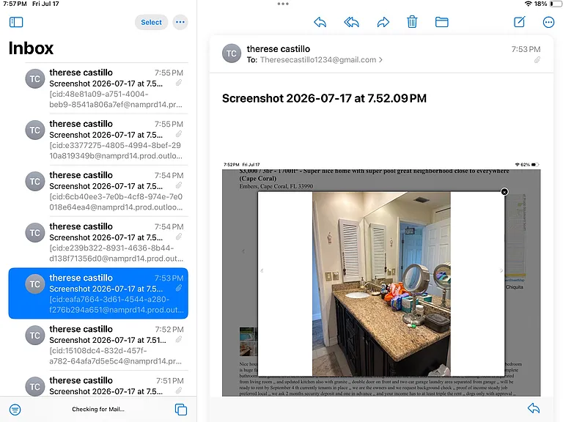
Task: Tap the previous-photo arrow in embedded screenshot
Action: pos(262,270)
